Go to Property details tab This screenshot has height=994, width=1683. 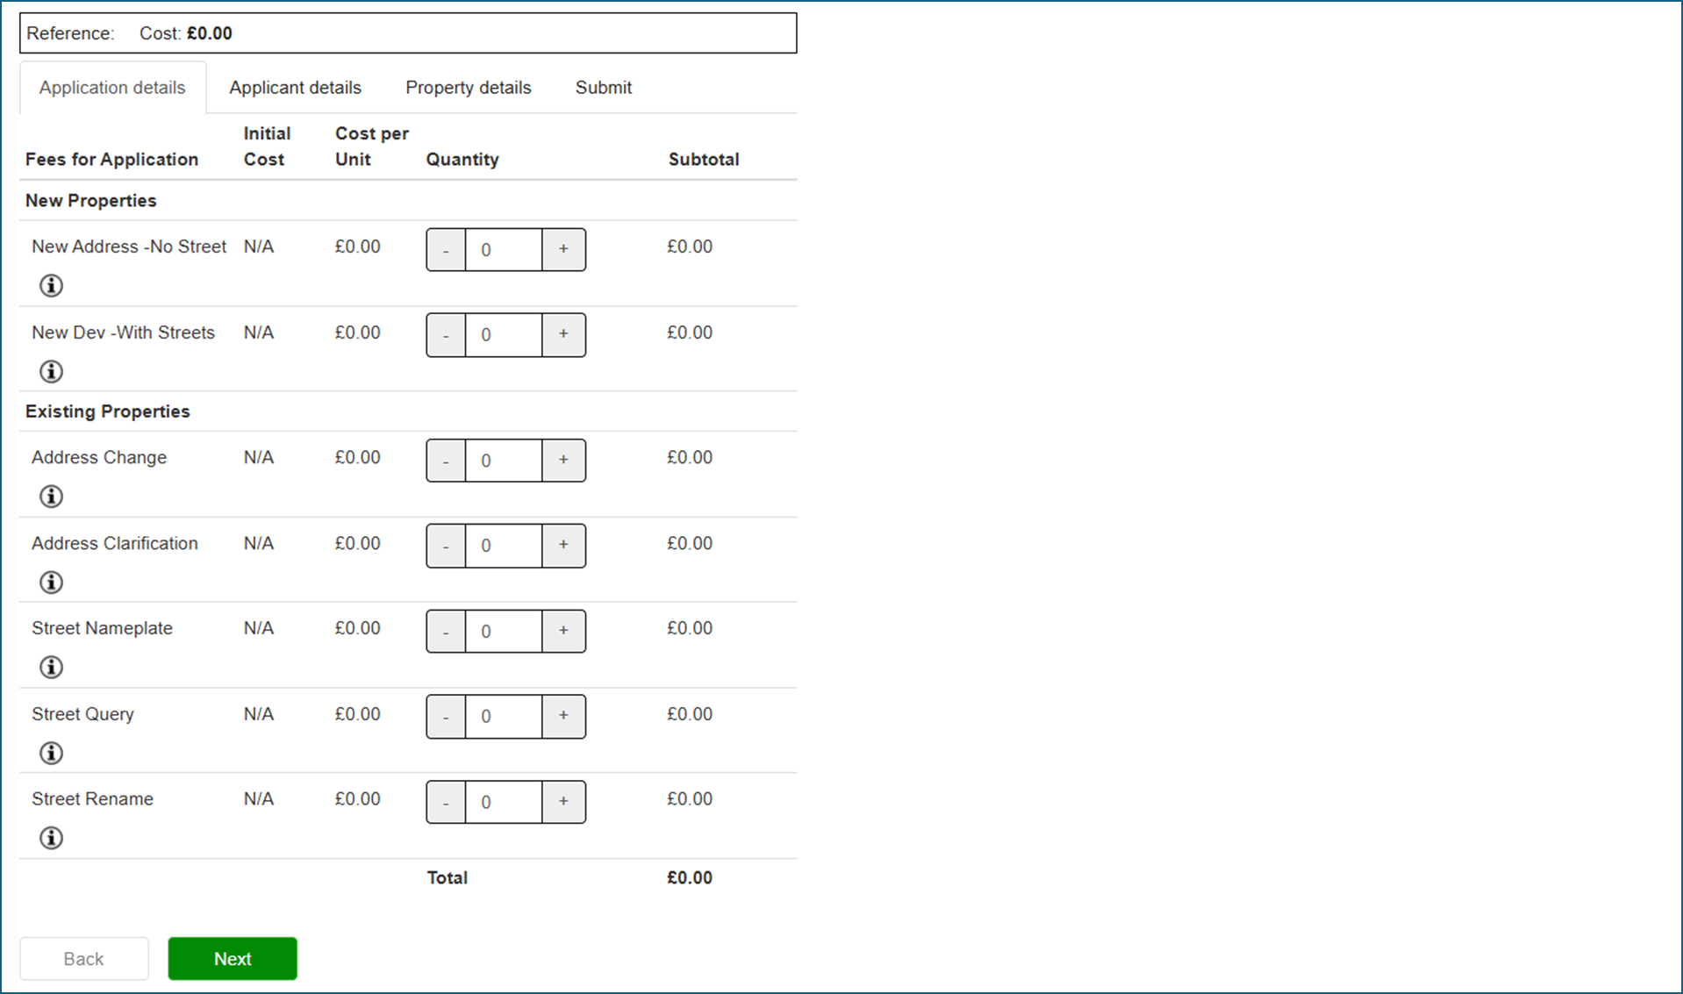coord(469,88)
